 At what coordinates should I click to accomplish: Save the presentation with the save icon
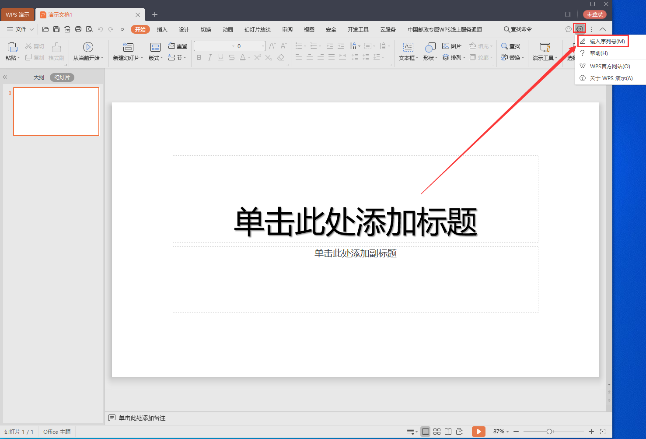[x=56, y=29]
